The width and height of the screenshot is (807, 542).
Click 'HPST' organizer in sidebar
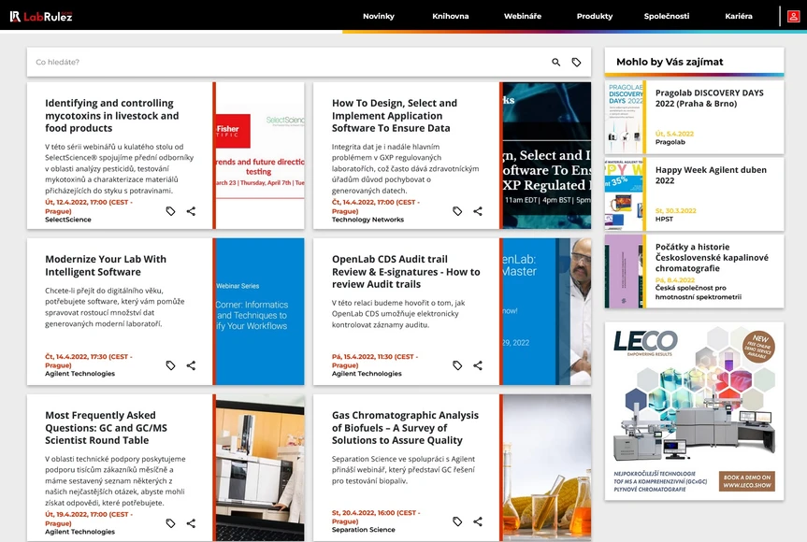[664, 219]
